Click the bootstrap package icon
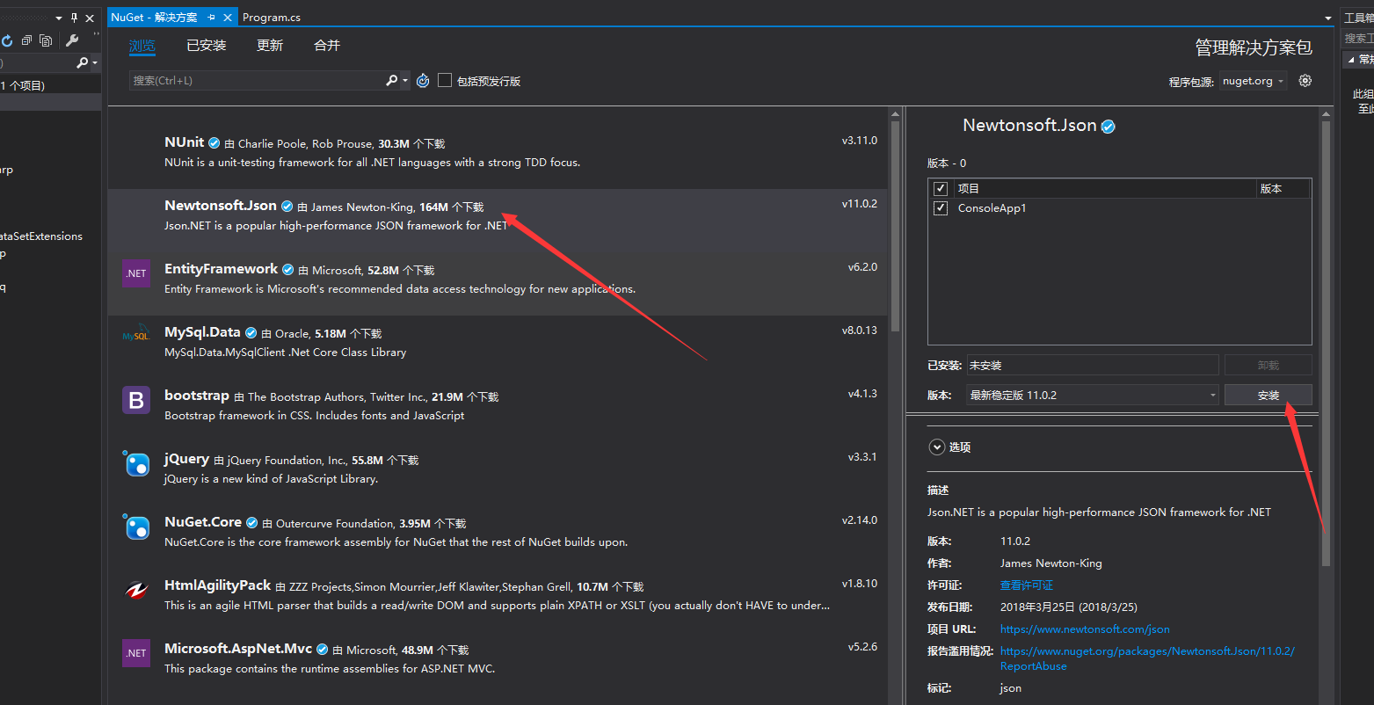Viewport: 1374px width, 705px height. (136, 401)
